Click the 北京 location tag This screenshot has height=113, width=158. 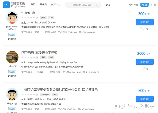[43, 58]
